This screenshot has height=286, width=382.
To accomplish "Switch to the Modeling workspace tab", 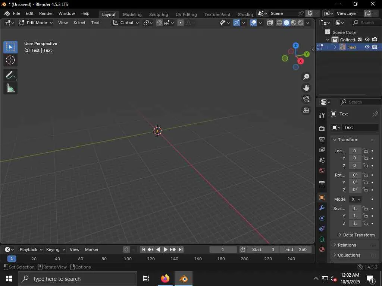I will click(132, 14).
